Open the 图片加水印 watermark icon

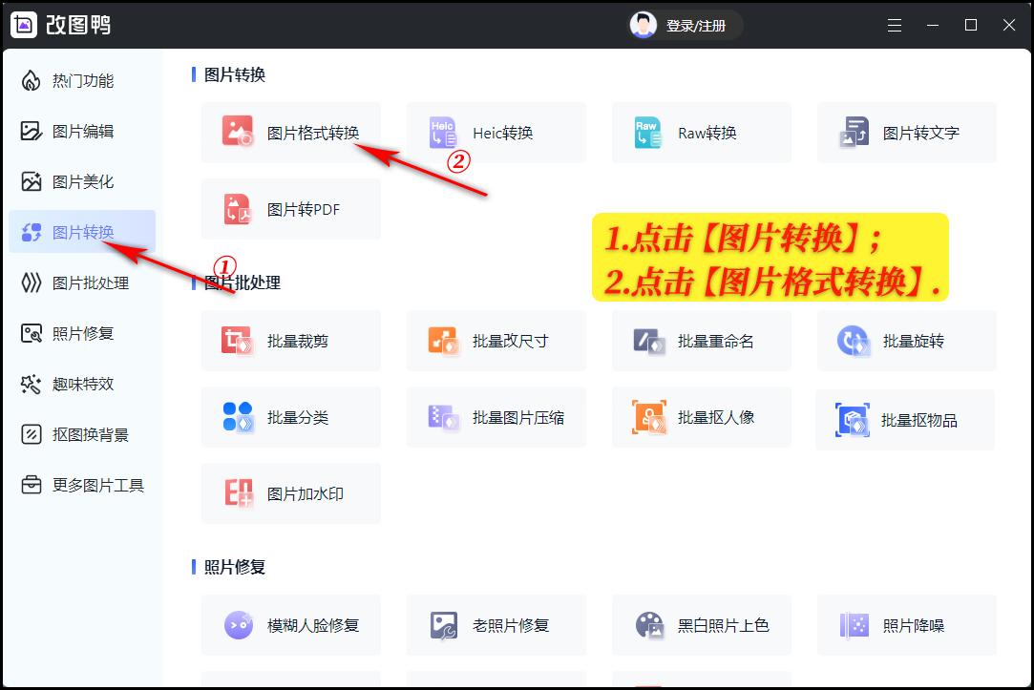point(238,493)
